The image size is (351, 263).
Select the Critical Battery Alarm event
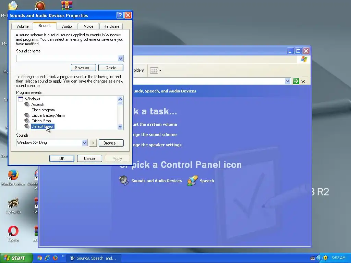tap(48, 115)
